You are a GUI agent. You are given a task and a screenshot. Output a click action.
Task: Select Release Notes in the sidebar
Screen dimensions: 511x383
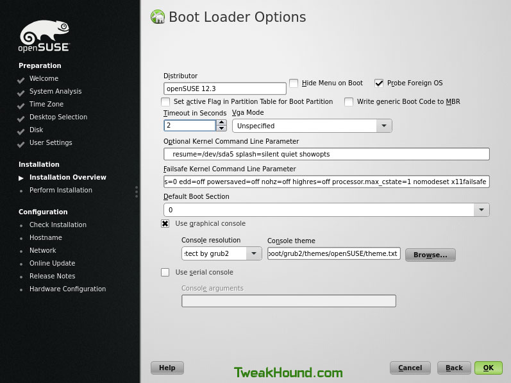[52, 276]
